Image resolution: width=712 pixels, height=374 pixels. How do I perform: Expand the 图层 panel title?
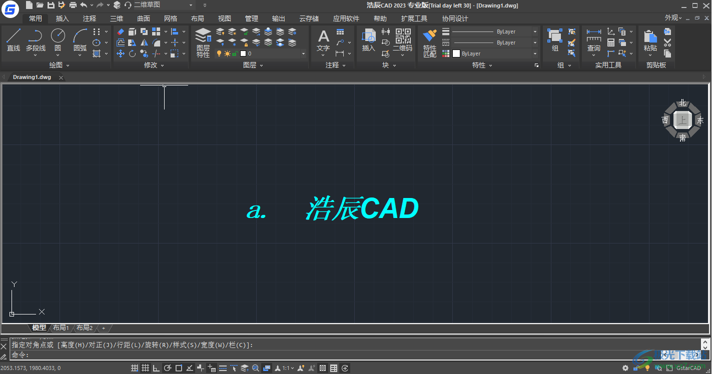253,65
